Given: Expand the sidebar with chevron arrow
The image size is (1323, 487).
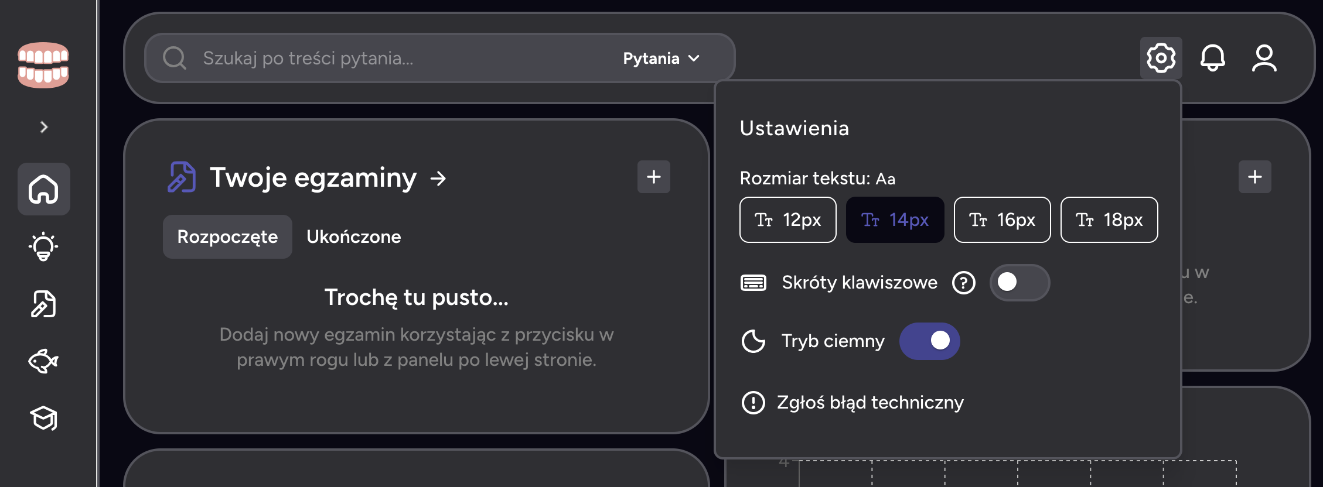Looking at the screenshot, I should 44,127.
